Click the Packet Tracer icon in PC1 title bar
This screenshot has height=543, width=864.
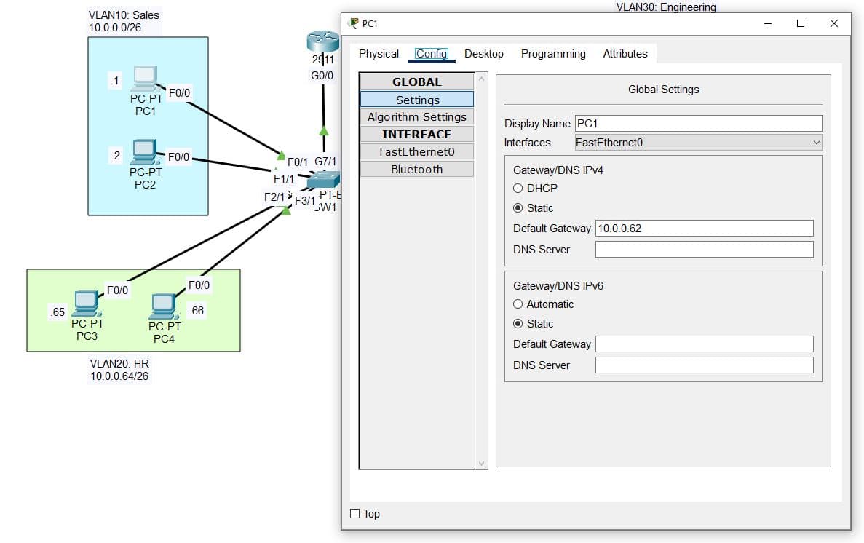point(354,23)
